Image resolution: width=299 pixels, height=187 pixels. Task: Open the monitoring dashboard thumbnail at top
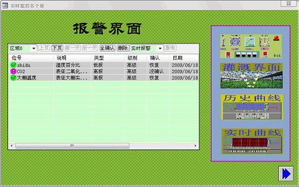click(251, 46)
